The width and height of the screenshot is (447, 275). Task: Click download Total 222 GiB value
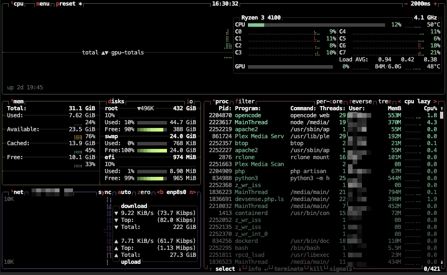click(185, 227)
